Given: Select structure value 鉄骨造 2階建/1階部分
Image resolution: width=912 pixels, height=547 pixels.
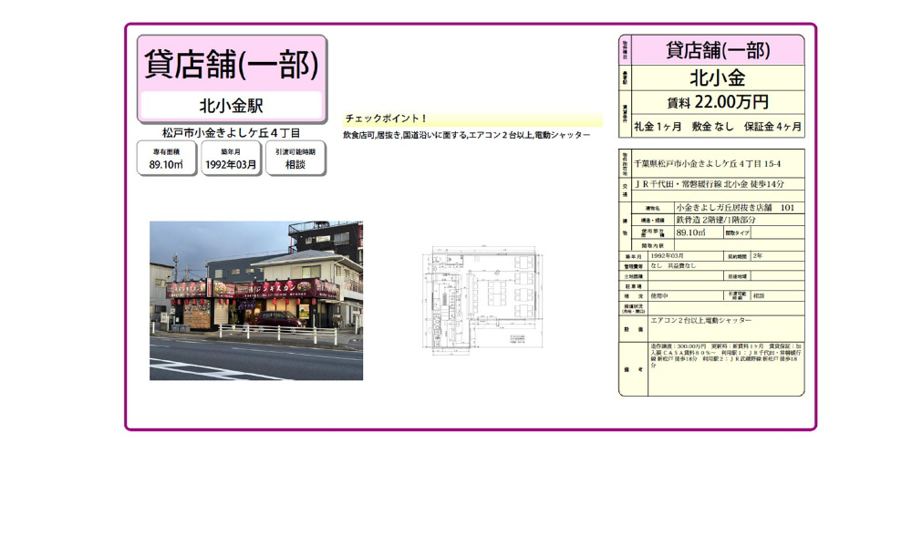Looking at the screenshot, I should 716,220.
